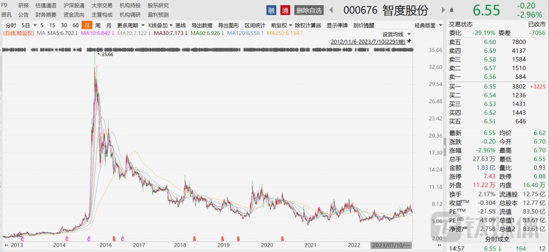Screen dimensions: 549x252
Task: Go to next stock with right arrow
Action: 443,10
